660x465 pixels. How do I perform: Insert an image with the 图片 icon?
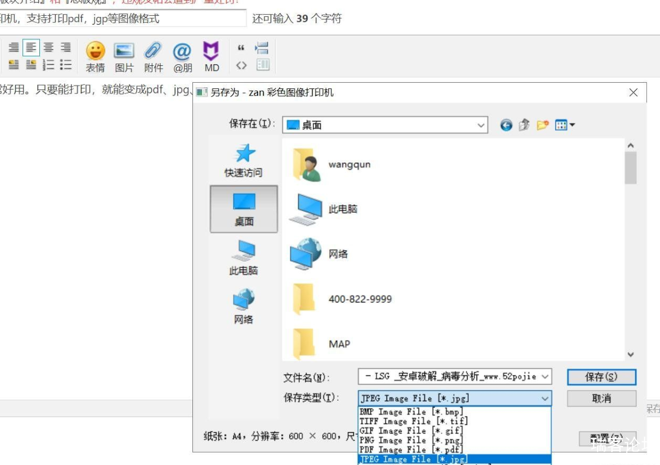pos(124,57)
